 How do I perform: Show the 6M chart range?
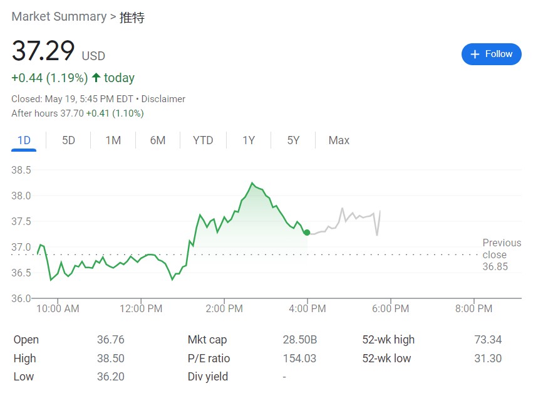[158, 140]
